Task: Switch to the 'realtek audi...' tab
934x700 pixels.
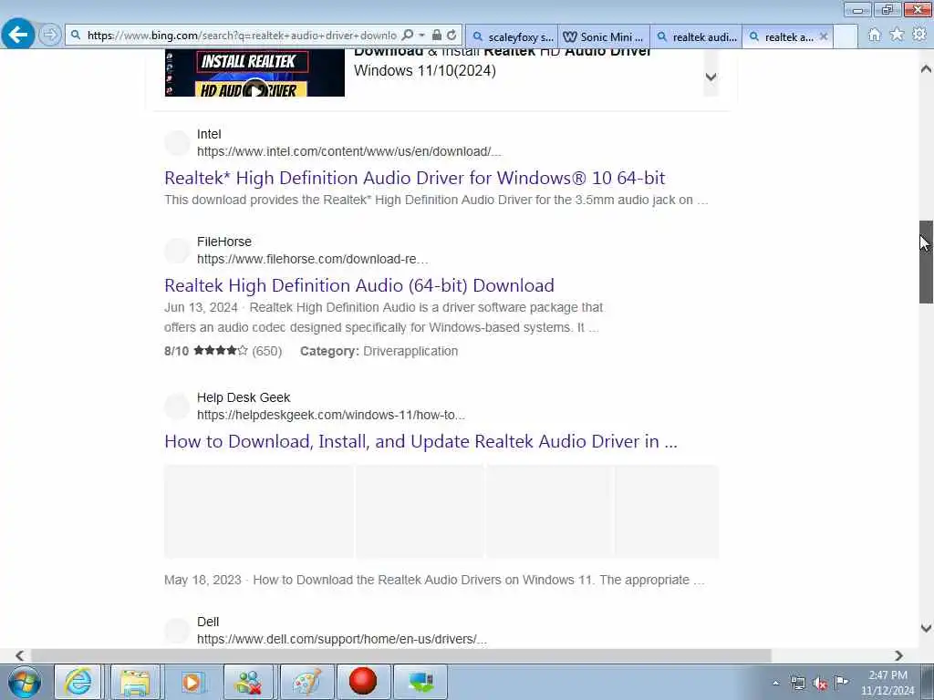Action: [x=696, y=36]
